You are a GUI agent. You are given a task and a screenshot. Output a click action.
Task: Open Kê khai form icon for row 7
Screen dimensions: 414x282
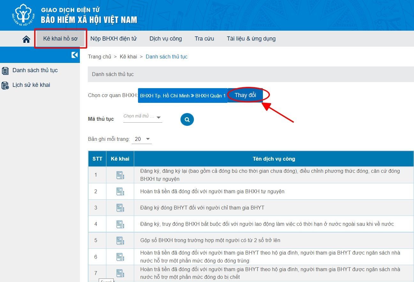(x=120, y=273)
